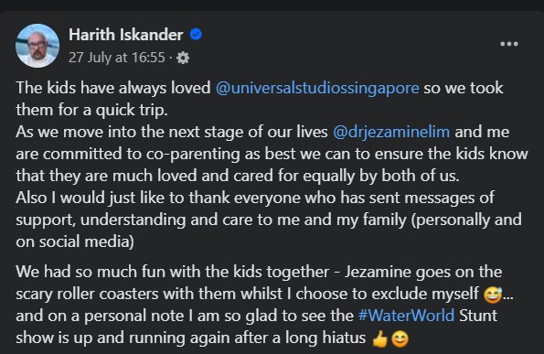Click the gear audience icon beside timestamp

click(183, 58)
